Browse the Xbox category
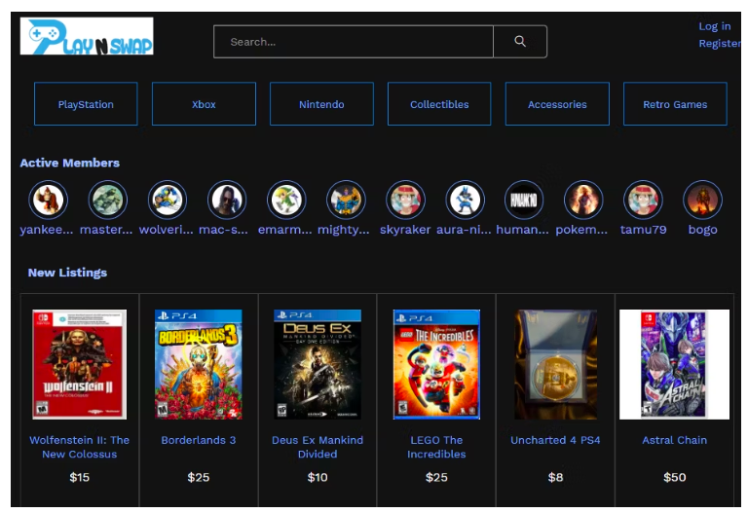This screenshot has width=748, height=513. (x=204, y=104)
